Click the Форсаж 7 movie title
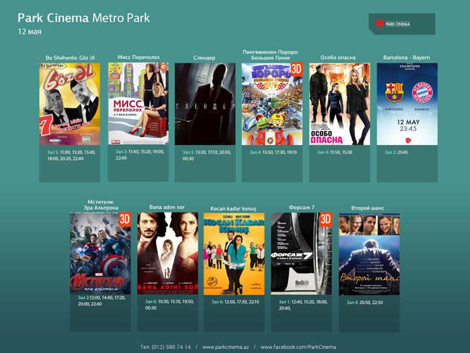This screenshot has width=470, height=353. (x=302, y=207)
